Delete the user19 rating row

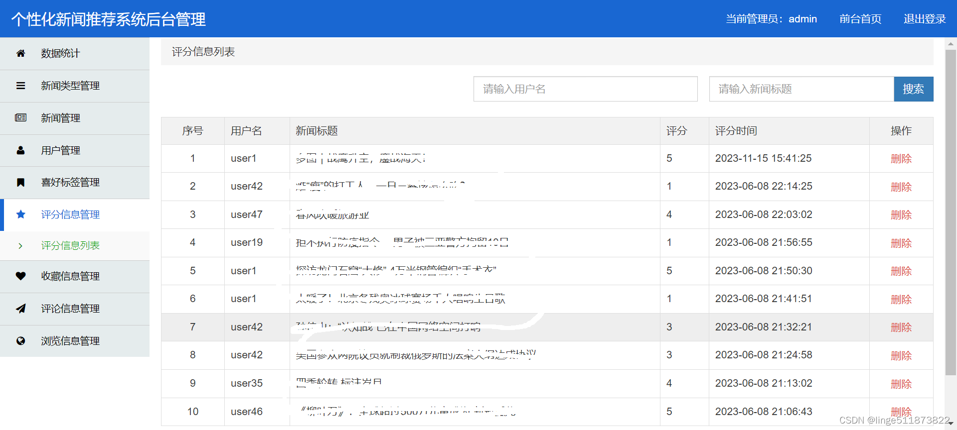click(x=901, y=243)
